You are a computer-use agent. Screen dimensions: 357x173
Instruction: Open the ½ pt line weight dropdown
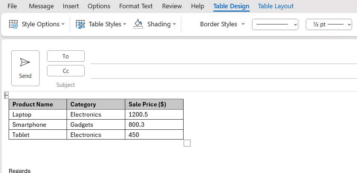(329, 24)
